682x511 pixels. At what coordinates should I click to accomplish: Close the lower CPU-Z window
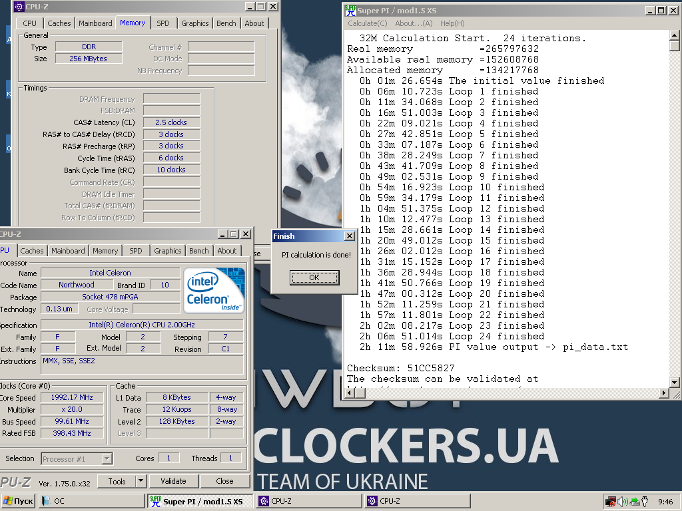tap(246, 234)
